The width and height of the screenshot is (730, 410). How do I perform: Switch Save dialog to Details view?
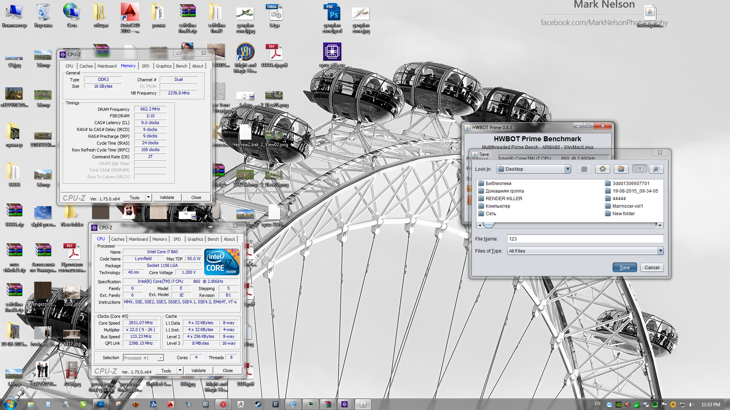656,169
